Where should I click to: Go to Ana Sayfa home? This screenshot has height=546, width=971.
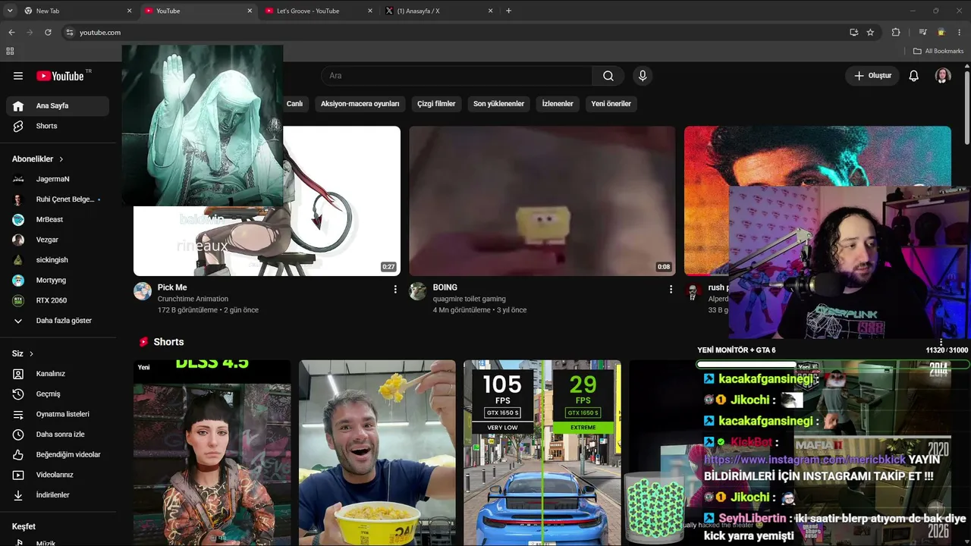point(58,106)
